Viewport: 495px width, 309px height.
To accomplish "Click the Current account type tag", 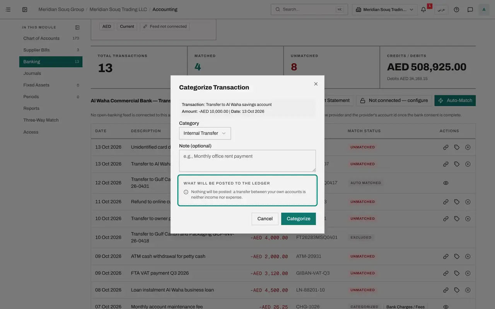I will (x=127, y=27).
